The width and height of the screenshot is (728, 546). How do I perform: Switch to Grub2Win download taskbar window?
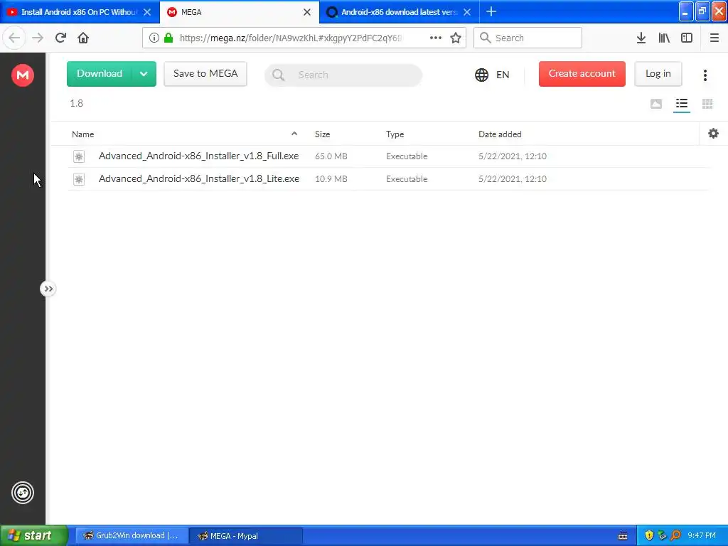[132, 535]
